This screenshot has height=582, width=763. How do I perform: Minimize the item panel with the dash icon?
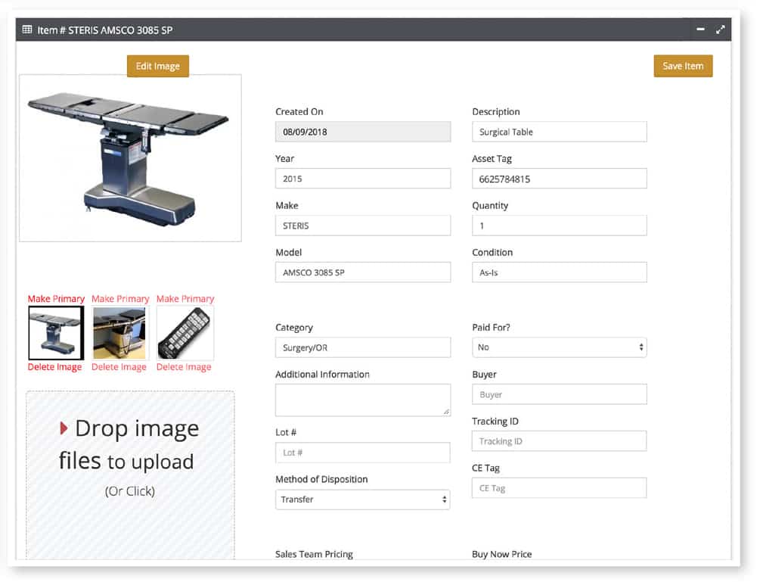click(x=701, y=30)
